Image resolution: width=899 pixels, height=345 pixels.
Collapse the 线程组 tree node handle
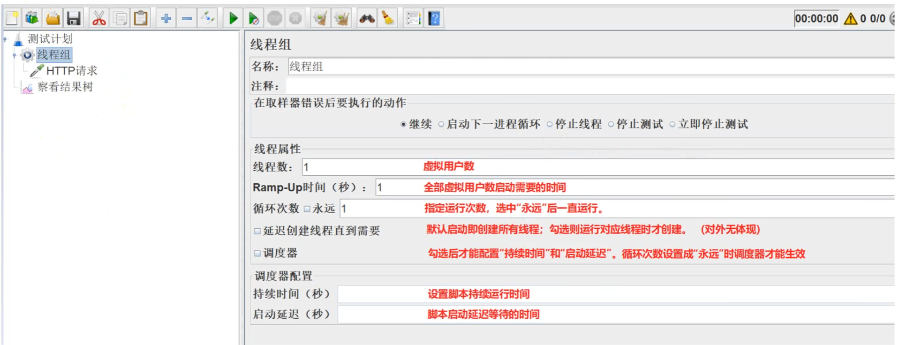15,55
